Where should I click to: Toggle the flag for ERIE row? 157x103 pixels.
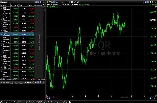[x=1, y=9]
